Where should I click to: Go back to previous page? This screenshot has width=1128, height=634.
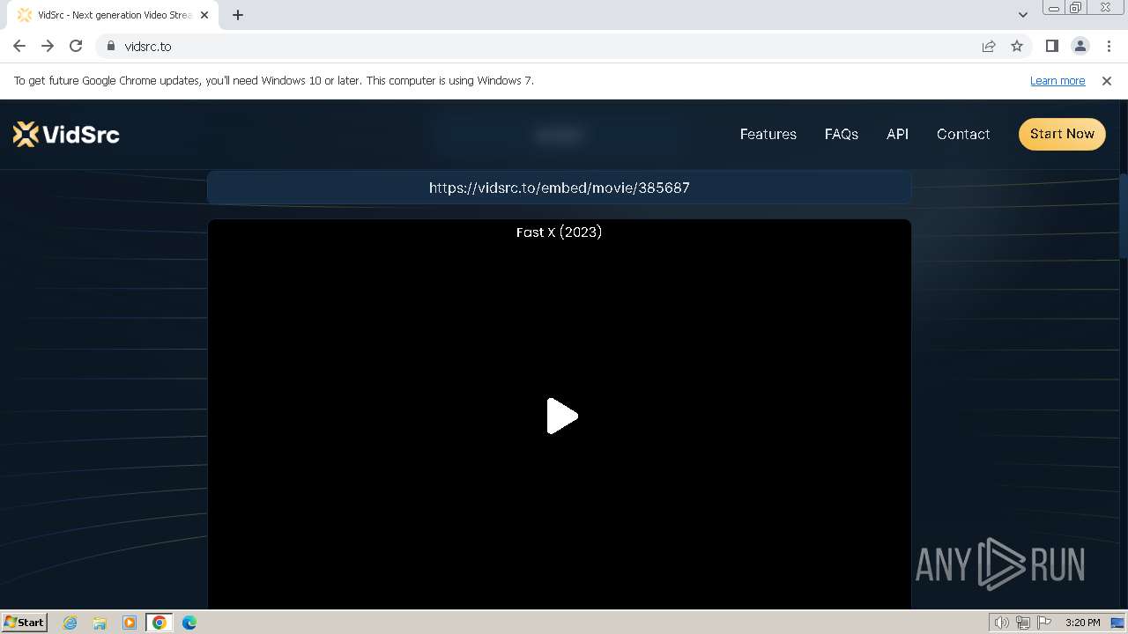point(19,46)
